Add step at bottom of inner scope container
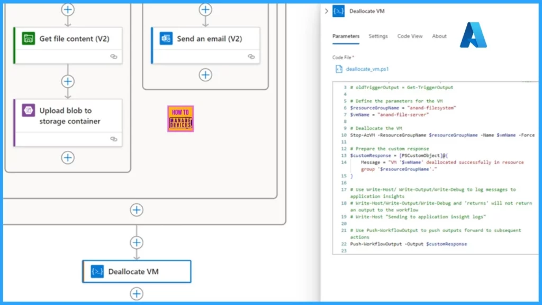The image size is (542, 305). coord(137,209)
